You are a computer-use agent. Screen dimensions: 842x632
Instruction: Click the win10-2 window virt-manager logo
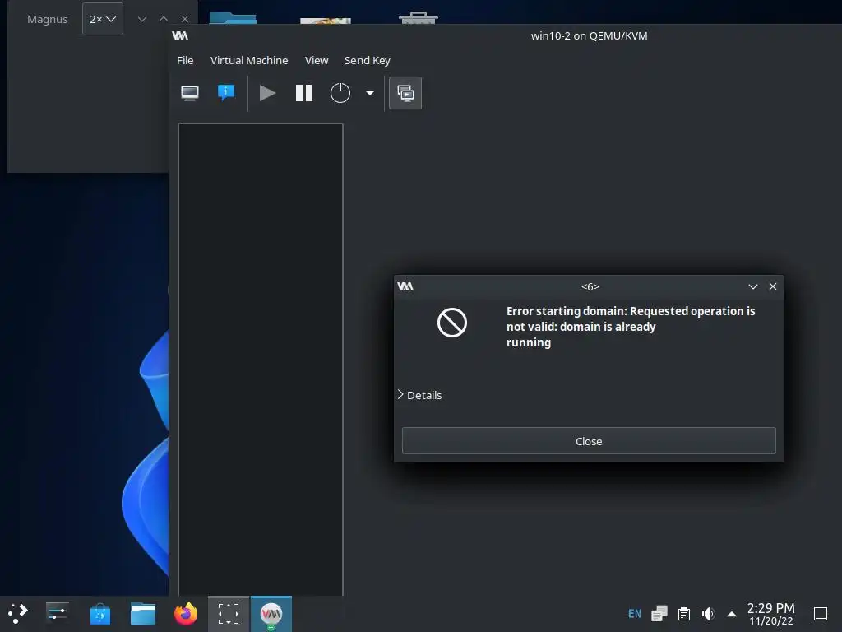pyautogui.click(x=180, y=35)
